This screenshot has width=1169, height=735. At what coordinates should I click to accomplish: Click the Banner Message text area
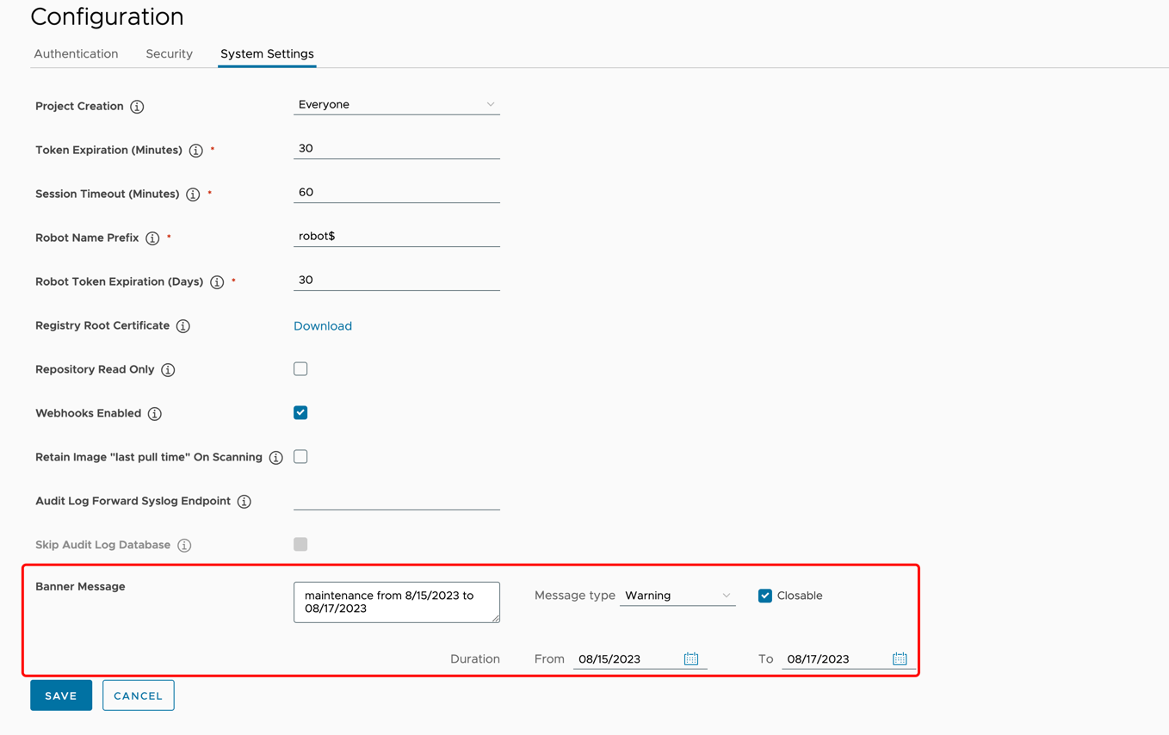[396, 602]
